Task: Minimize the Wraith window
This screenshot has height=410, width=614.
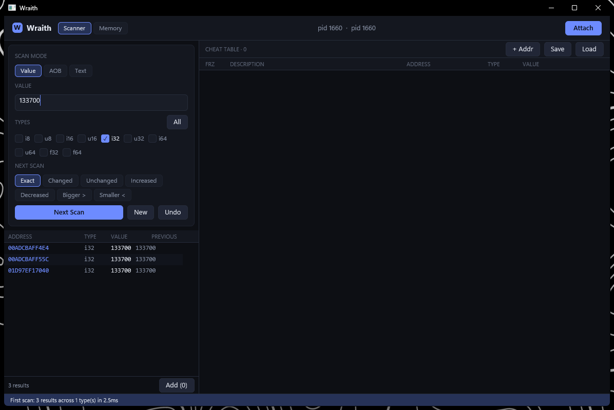Action: pos(551,8)
